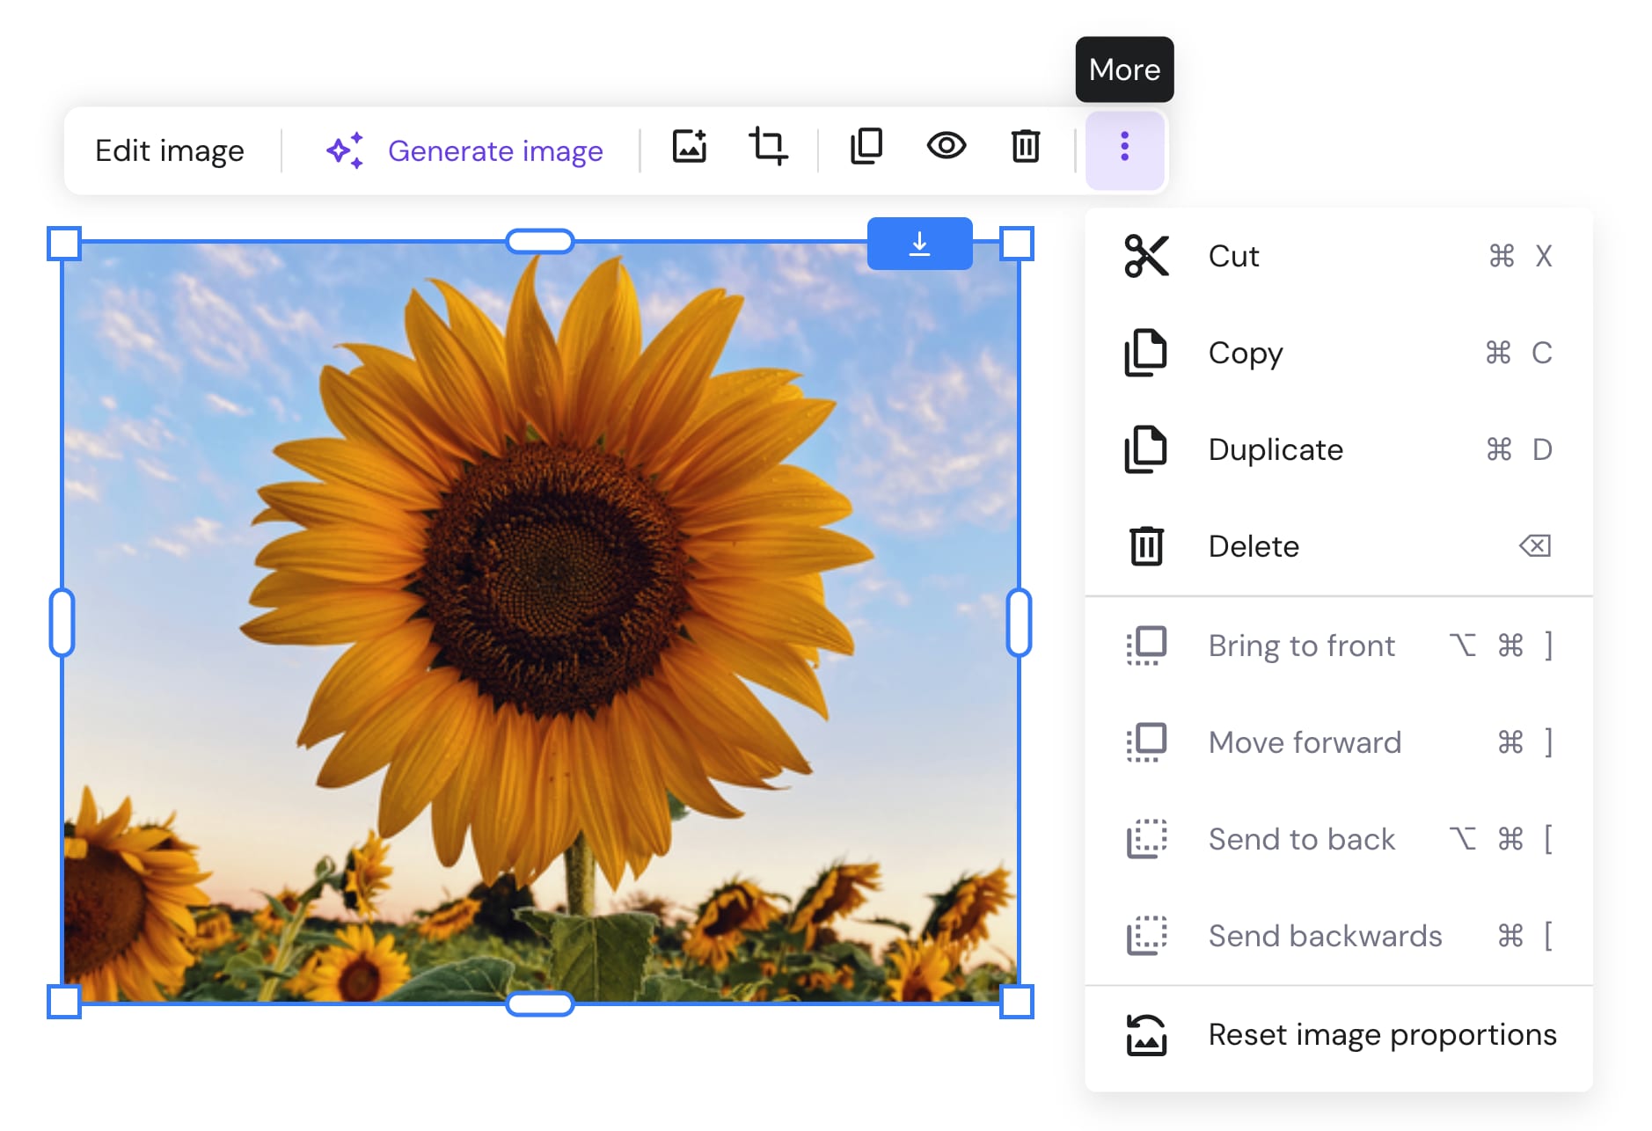Click the Generate image button

click(495, 150)
